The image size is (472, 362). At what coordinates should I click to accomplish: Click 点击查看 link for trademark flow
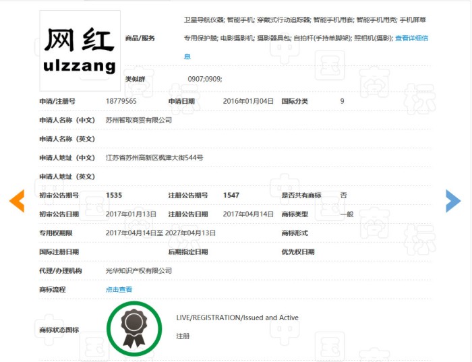click(119, 289)
